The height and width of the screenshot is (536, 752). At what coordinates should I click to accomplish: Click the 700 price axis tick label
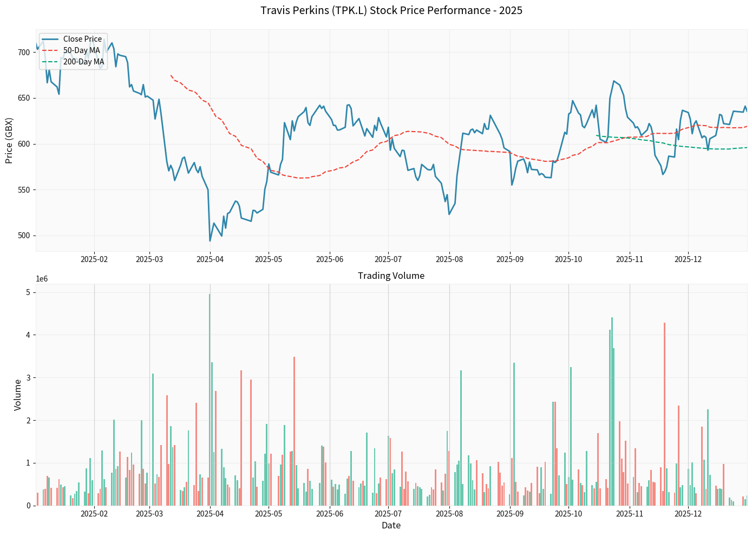click(24, 53)
